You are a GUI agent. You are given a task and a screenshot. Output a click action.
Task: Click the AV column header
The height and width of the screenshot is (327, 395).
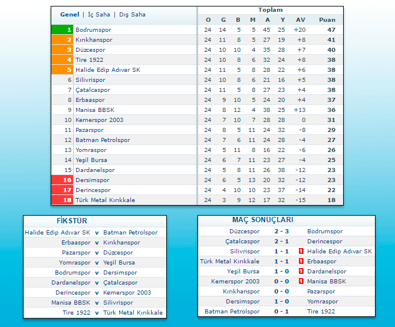[x=301, y=19]
